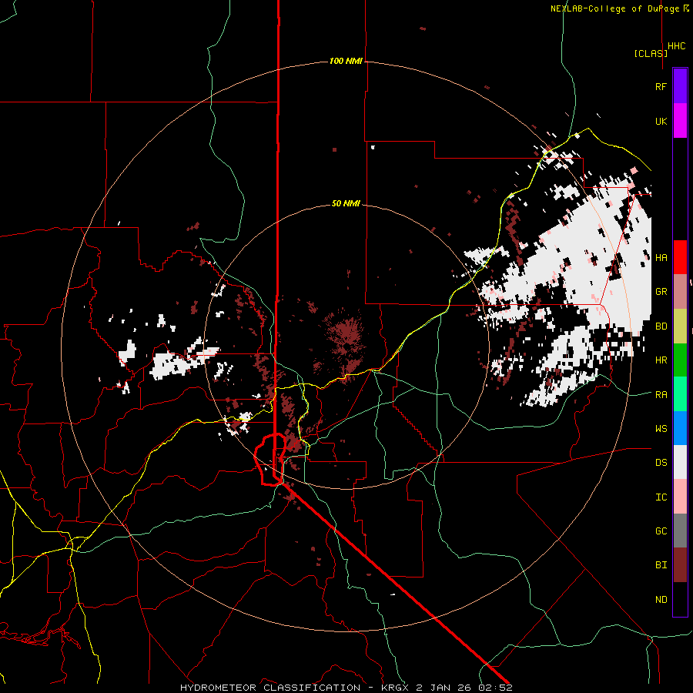693x693 pixels.
Task: Click the 100 NMI range ring label
Action: click(x=346, y=61)
